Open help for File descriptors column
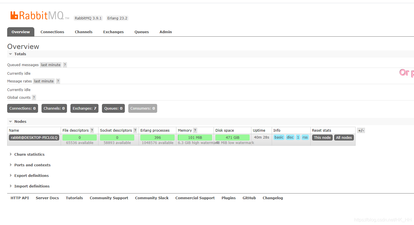Viewport: 414px width, 225px height. coord(92,131)
